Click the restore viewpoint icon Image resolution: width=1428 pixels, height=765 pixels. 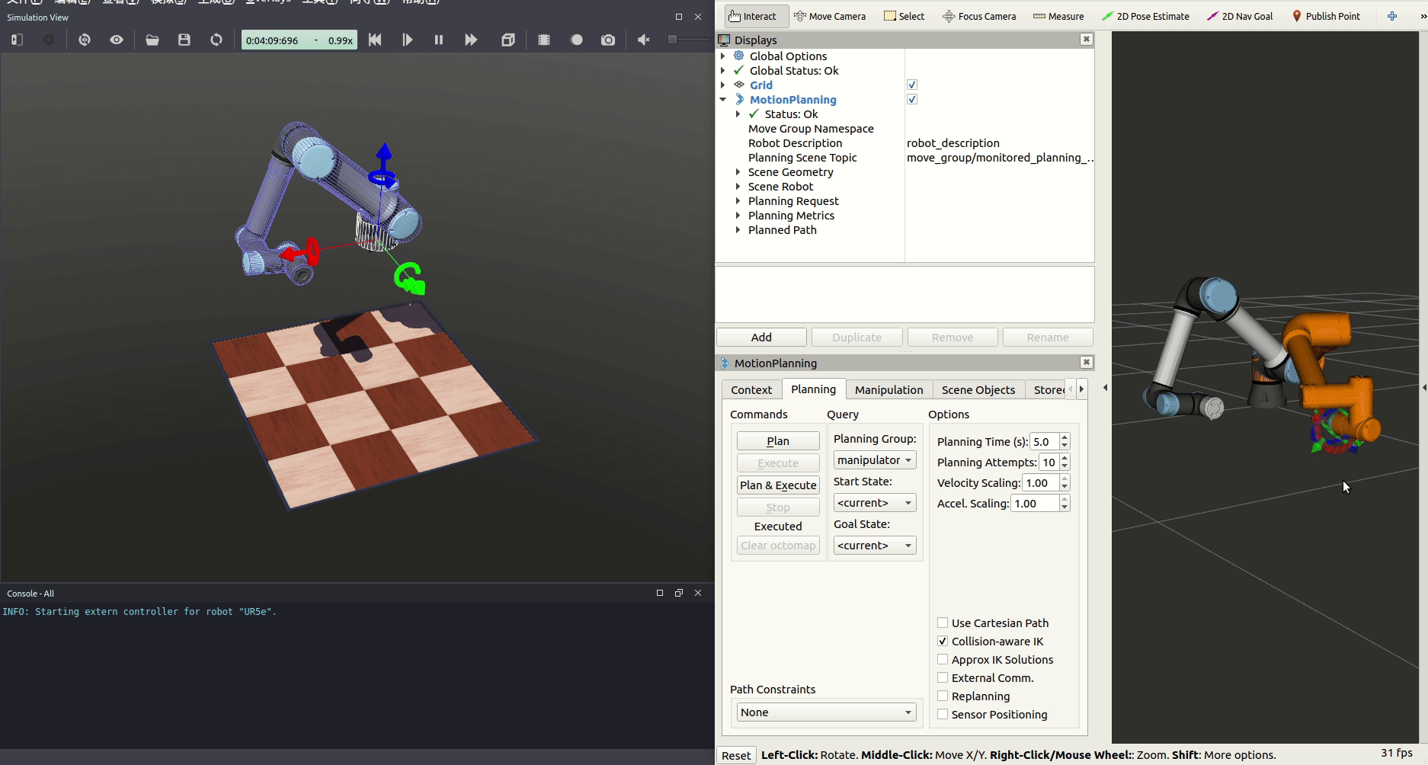click(85, 40)
